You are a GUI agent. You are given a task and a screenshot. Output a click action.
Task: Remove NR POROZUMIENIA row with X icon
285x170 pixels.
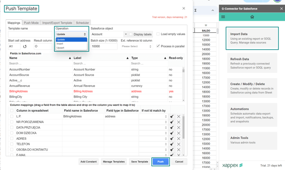coord(179,122)
